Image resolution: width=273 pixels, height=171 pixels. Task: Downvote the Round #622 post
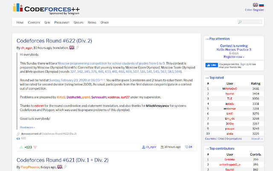coord(35,147)
